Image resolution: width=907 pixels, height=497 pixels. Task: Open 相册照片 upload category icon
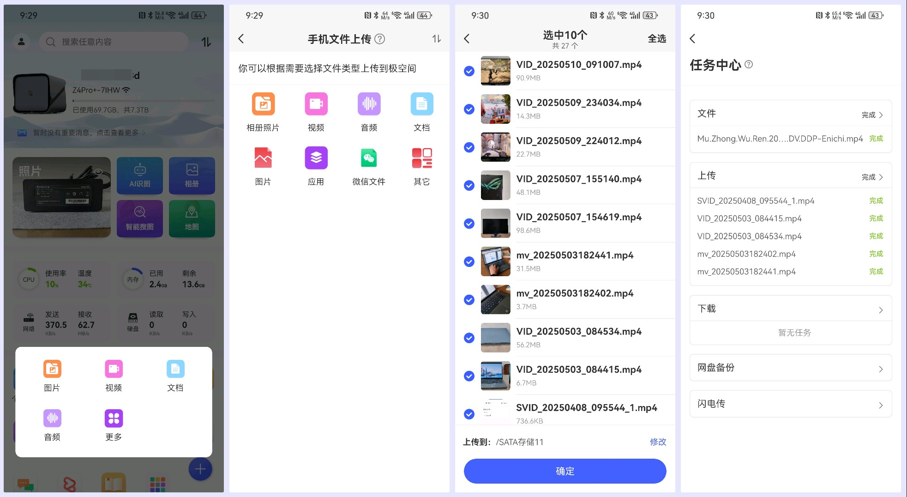point(263,104)
